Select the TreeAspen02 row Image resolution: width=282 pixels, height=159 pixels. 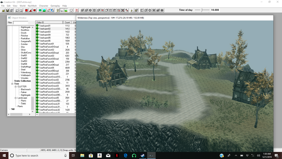(56, 29)
